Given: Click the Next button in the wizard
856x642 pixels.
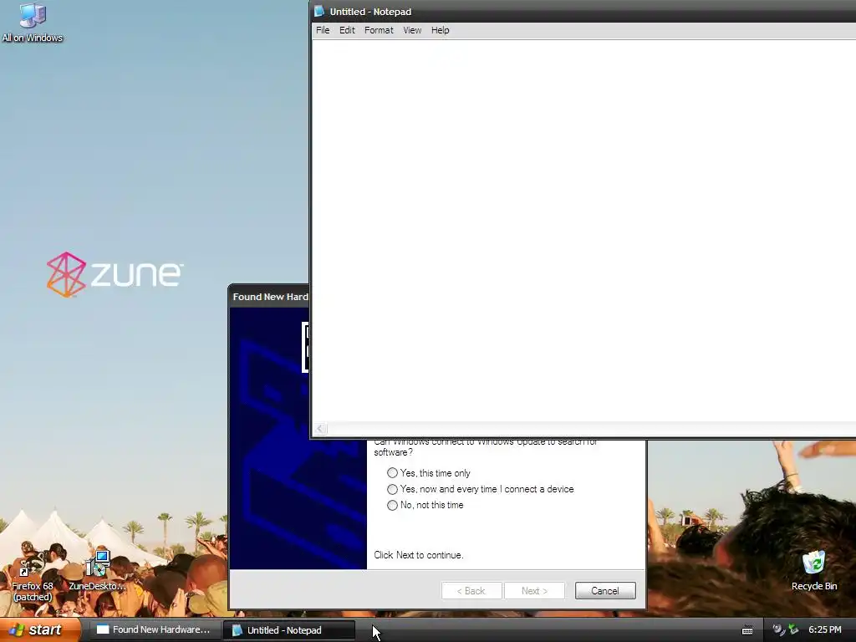Looking at the screenshot, I should 534,591.
